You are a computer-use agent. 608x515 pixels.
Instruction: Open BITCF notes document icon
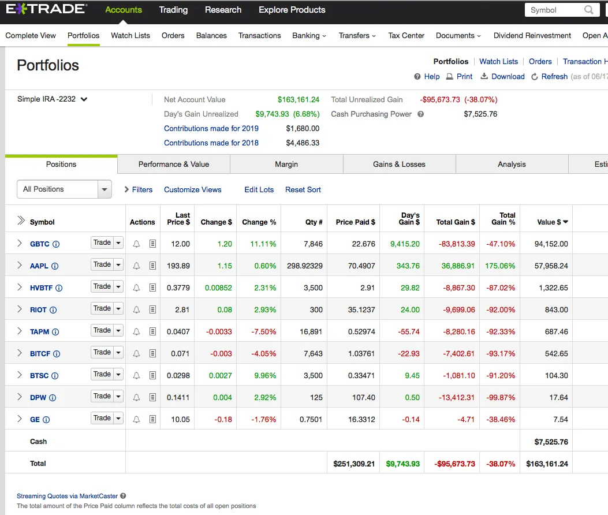coord(153,353)
